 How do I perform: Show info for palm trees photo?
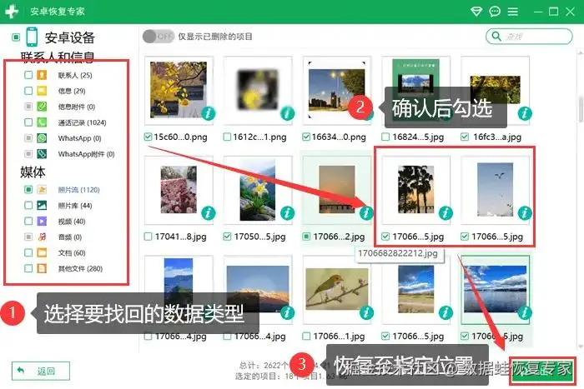(446, 213)
